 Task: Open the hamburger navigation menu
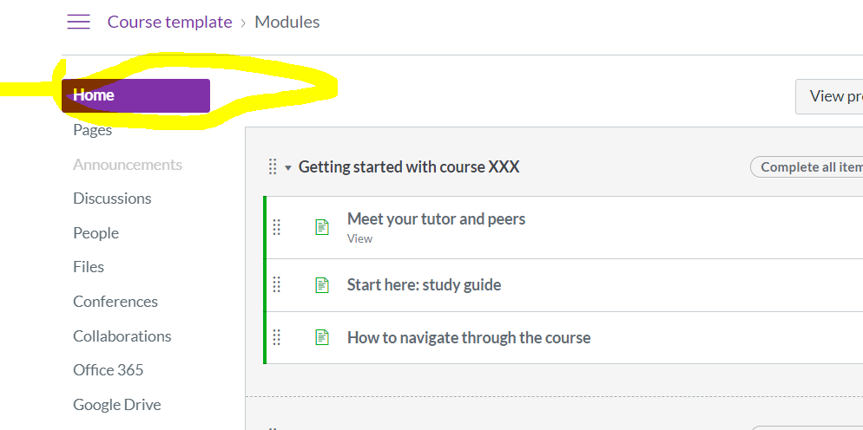(78, 23)
